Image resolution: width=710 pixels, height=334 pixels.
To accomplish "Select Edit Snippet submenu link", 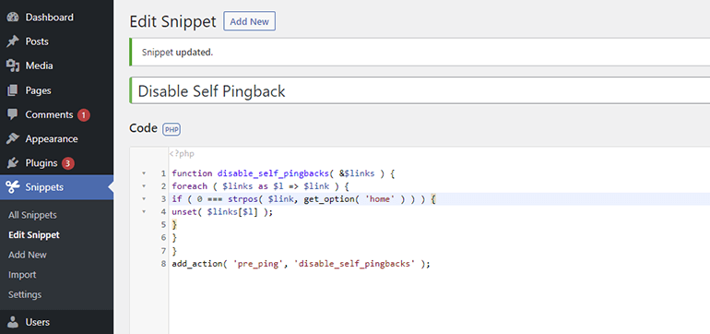I will 34,235.
